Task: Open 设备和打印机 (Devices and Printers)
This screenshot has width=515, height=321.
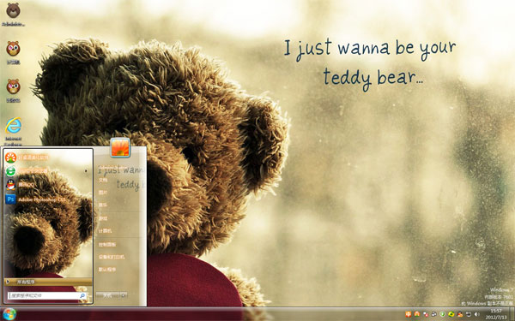Action: click(x=112, y=257)
